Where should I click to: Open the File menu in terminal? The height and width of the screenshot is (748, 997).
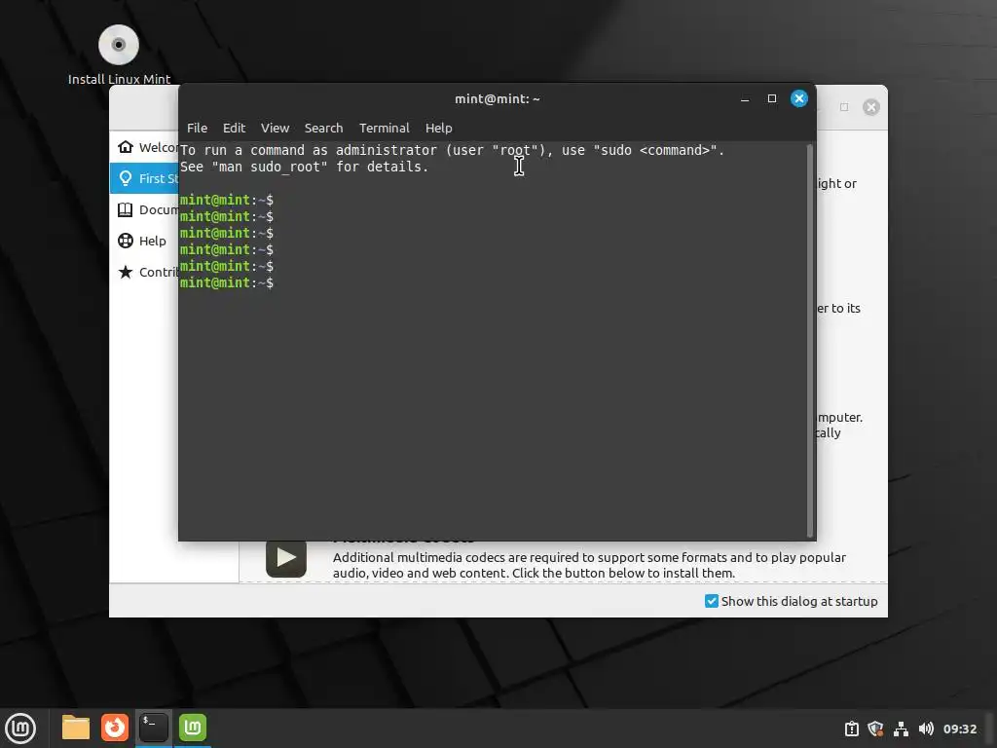coord(197,128)
